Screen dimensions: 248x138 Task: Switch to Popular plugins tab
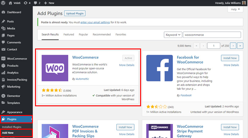coord(83,34)
